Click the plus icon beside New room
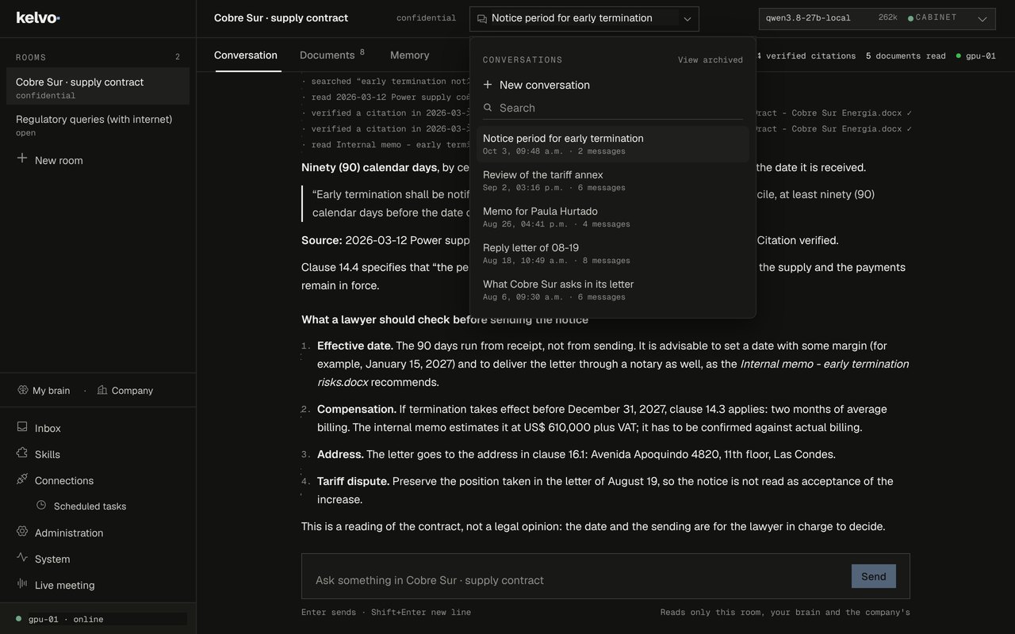Viewport: 1015px width, 634px height. pos(22,158)
